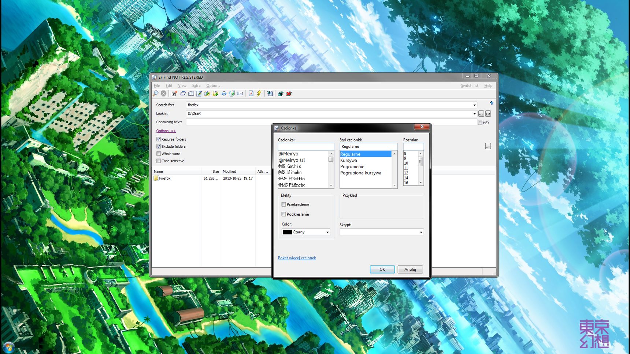Click the open file toolbar icon
The height and width of the screenshot is (354, 630).
(x=183, y=94)
